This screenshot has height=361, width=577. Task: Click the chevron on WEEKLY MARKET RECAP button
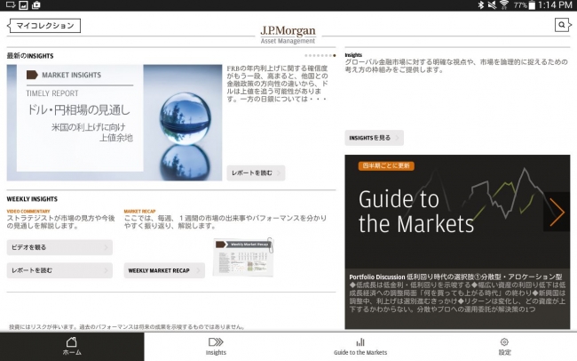pyautogui.click(x=198, y=270)
